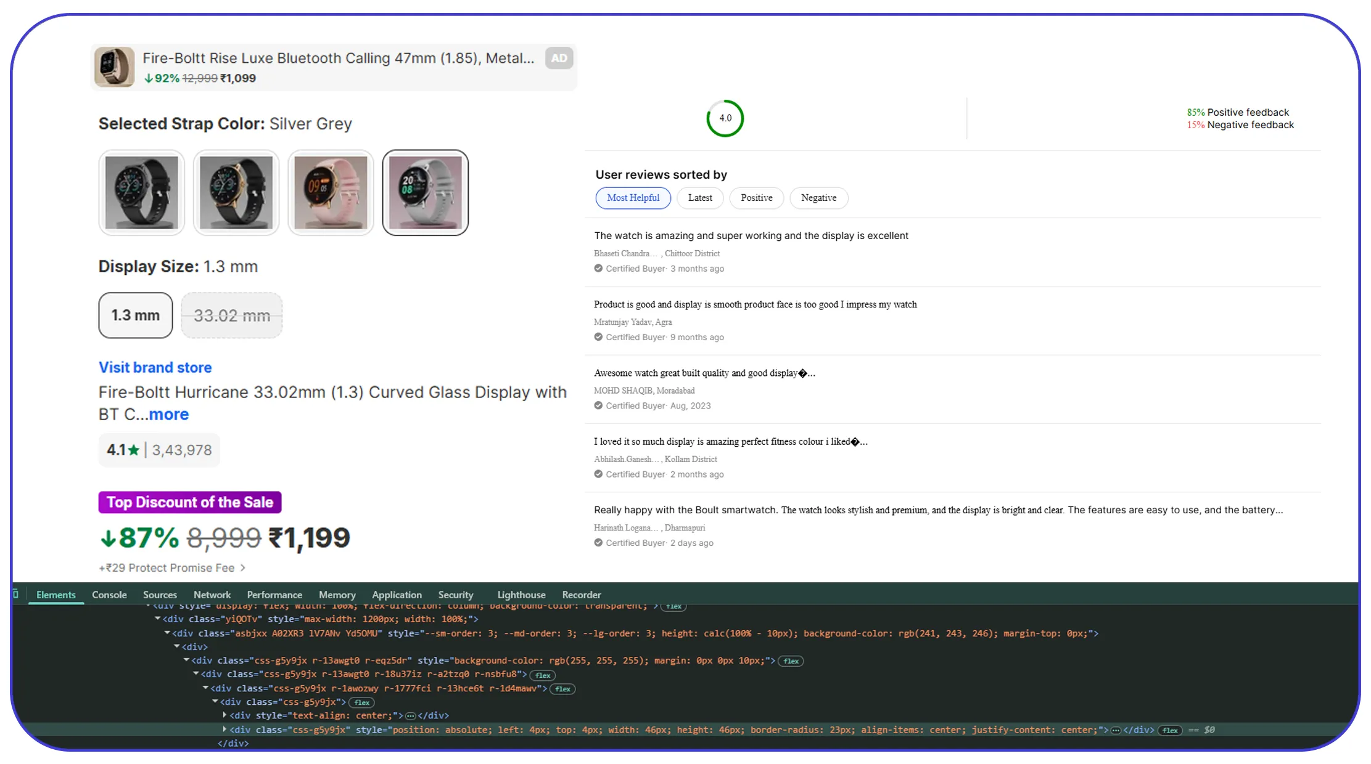Select the black strap with gold bezel swatch
Screen dimensions: 1371x764
pos(236,192)
